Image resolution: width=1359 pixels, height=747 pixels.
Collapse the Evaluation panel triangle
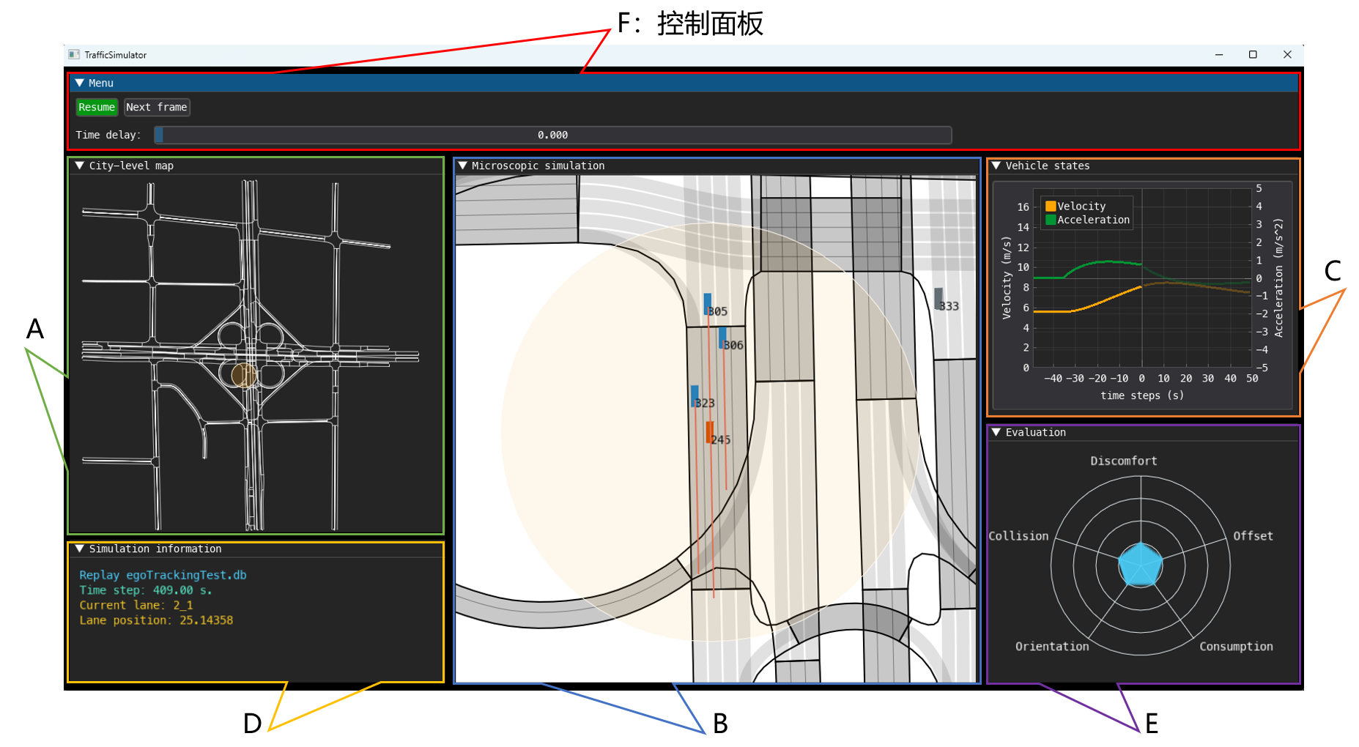coord(996,433)
